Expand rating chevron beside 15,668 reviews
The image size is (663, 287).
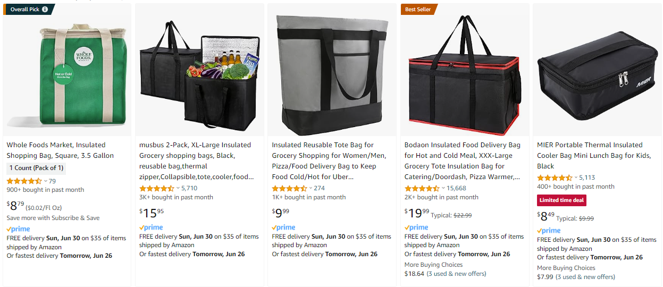coord(443,188)
